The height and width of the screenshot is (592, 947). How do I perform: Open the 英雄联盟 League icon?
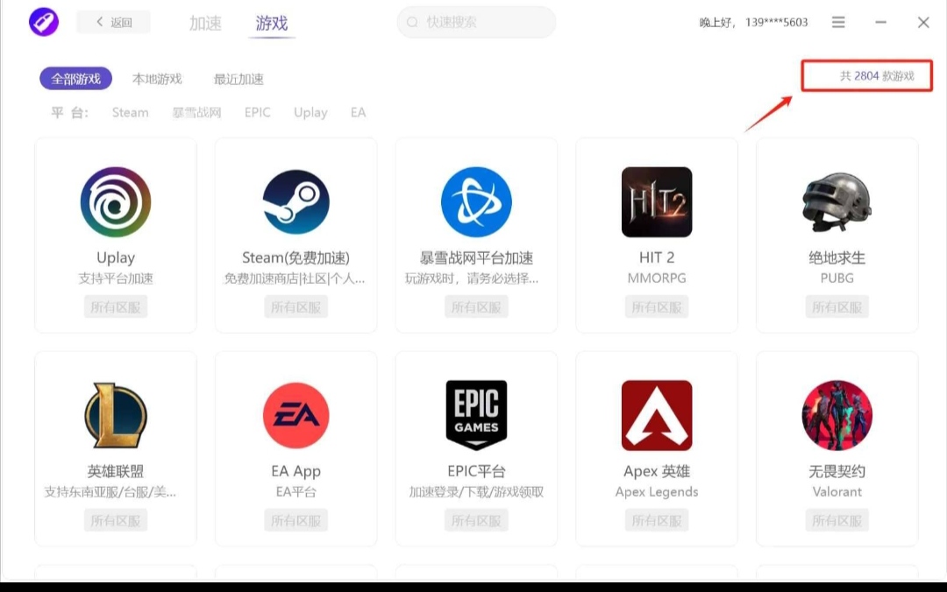pos(116,415)
